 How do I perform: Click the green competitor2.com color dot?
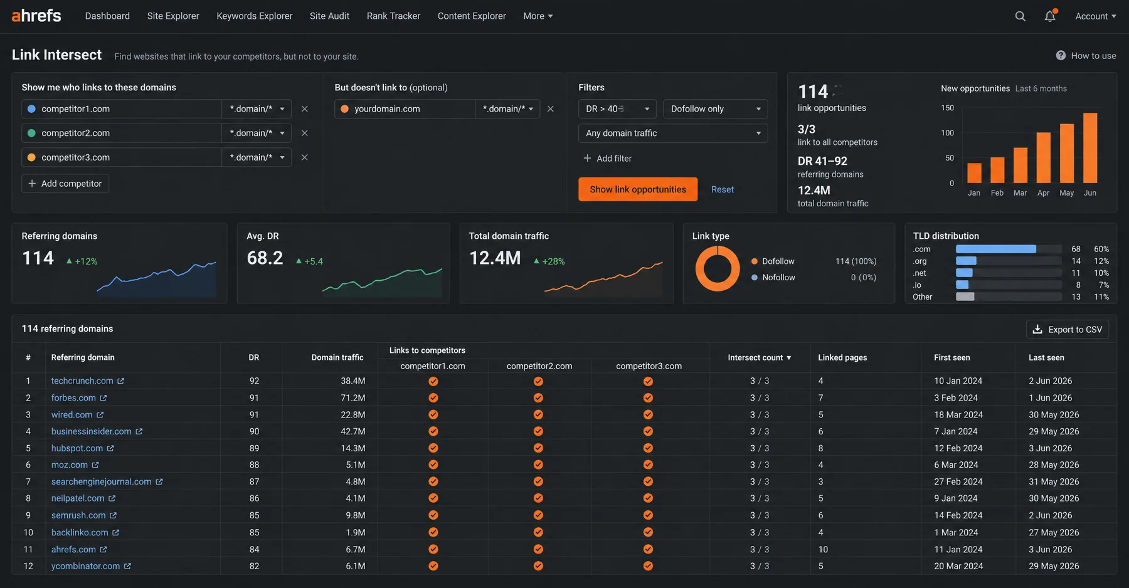coord(31,133)
